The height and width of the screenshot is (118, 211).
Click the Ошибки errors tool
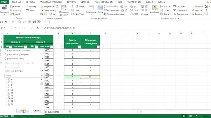(197, 7)
